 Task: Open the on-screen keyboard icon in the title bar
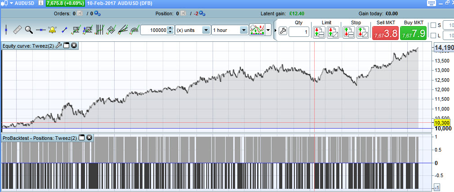pyautogui.click(x=432, y=3)
